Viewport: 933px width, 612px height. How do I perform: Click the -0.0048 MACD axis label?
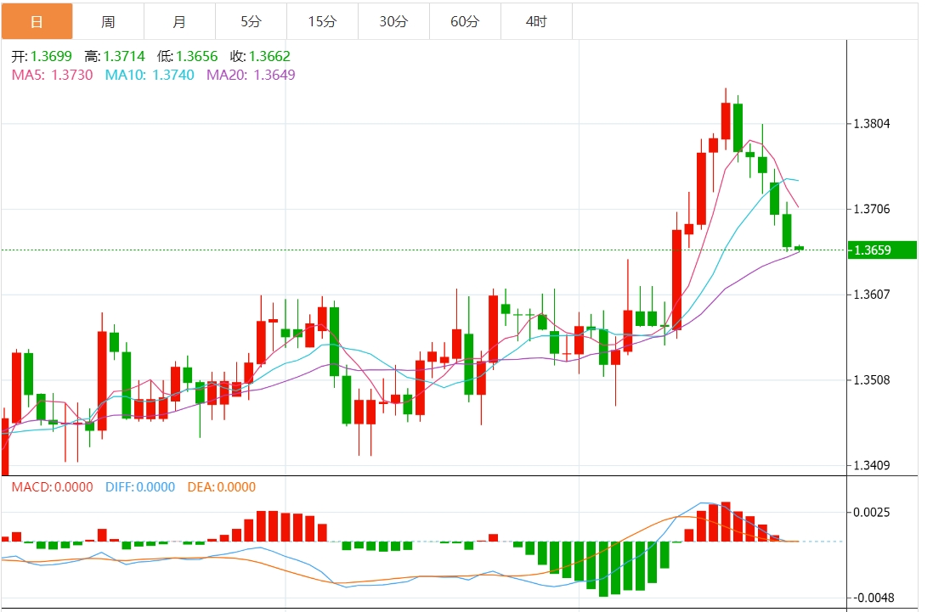pyautogui.click(x=872, y=598)
